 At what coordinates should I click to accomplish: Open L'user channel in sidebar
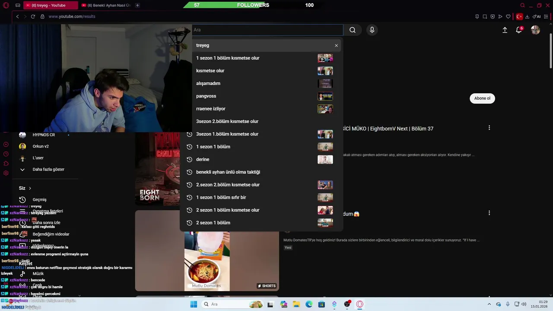pos(38,158)
